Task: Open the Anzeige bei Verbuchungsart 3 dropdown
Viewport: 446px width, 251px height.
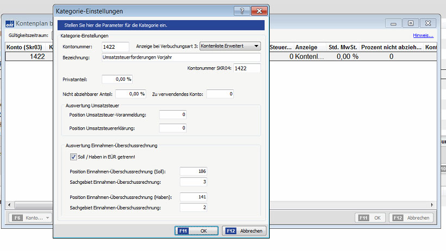Action: click(x=230, y=46)
